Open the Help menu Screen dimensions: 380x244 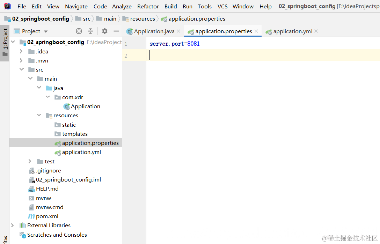pos(265,6)
